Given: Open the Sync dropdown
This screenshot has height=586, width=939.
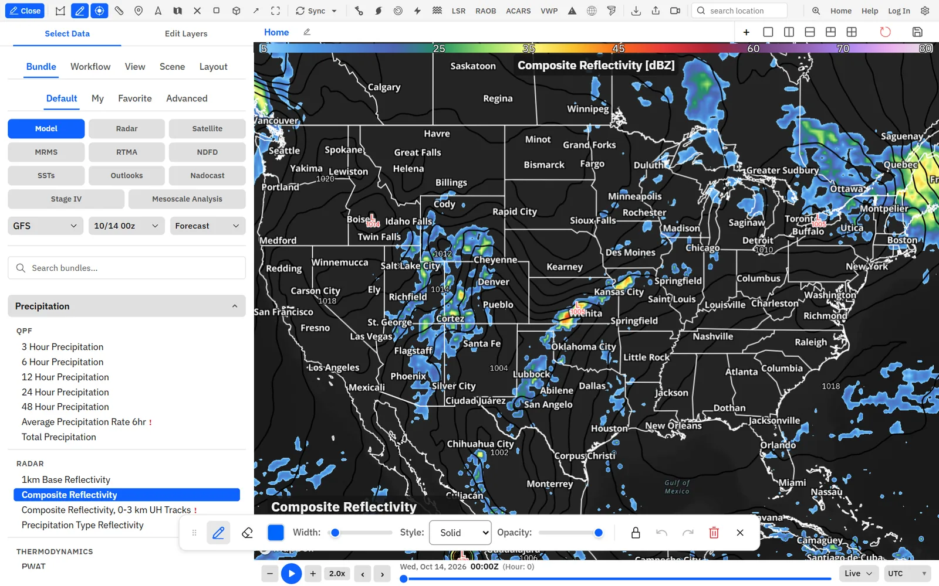Looking at the screenshot, I should pyautogui.click(x=316, y=11).
